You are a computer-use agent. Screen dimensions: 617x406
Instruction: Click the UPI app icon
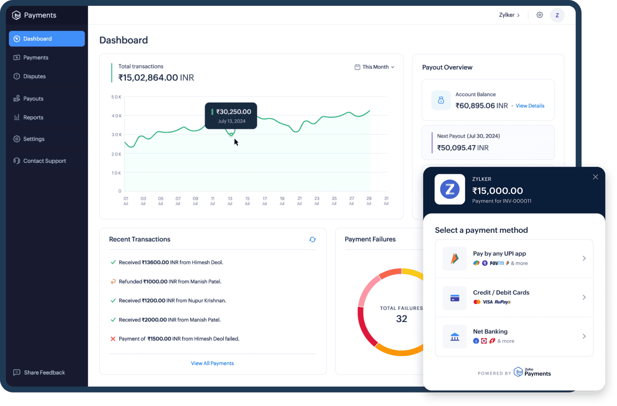(455, 259)
